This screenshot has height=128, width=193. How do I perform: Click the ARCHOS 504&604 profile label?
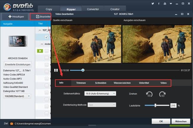click(18, 58)
